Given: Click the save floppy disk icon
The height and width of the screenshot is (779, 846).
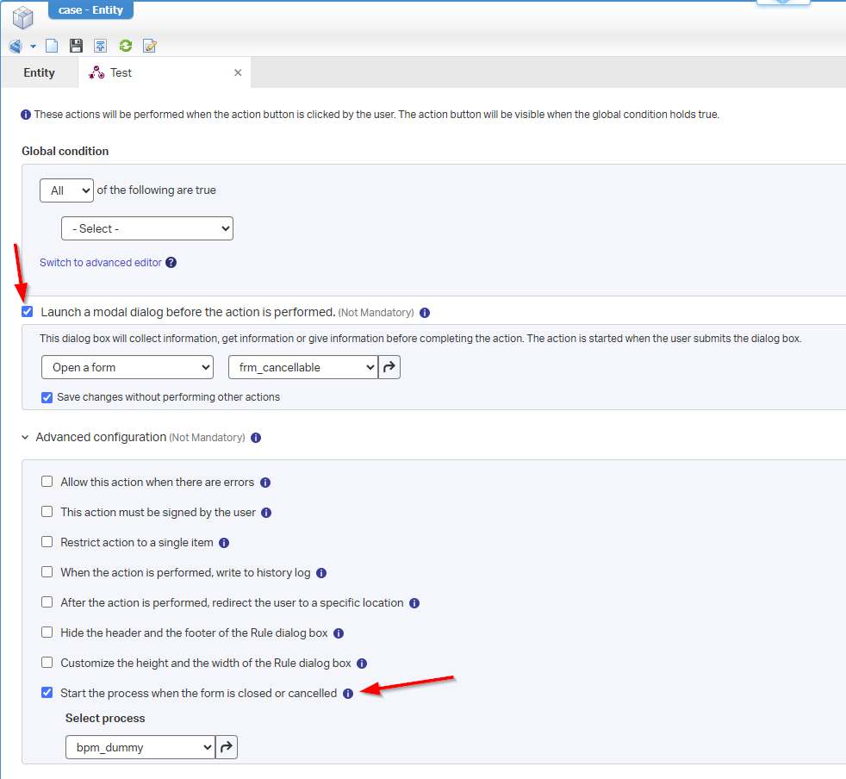Looking at the screenshot, I should click(76, 46).
